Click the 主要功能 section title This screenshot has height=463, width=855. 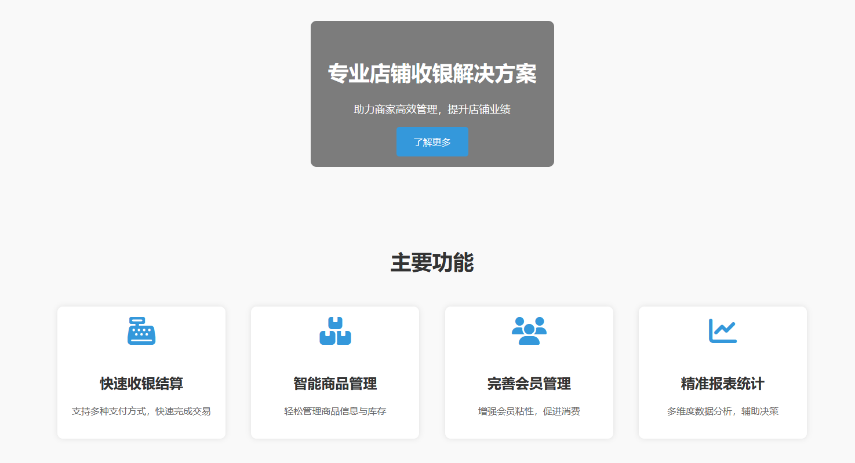[432, 263]
